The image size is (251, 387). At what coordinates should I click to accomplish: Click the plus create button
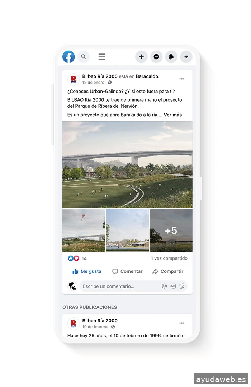pos(141,57)
